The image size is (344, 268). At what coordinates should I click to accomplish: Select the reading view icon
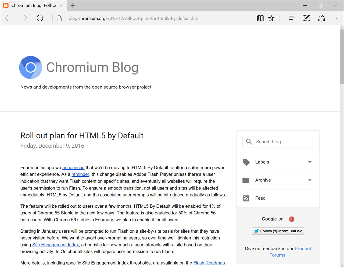tap(260, 18)
